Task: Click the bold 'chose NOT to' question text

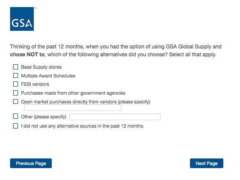Action: tap(27, 55)
